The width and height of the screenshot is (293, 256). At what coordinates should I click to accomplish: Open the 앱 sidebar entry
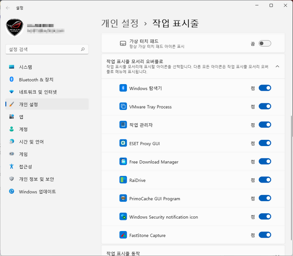coord(47,117)
